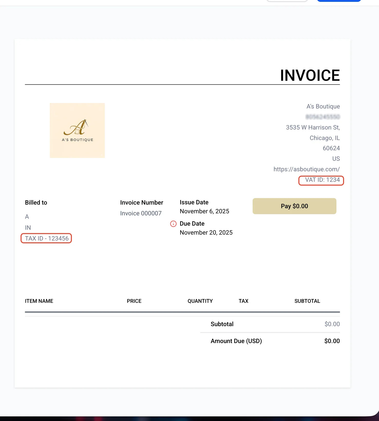Click the A's Boutique logo image

(77, 131)
